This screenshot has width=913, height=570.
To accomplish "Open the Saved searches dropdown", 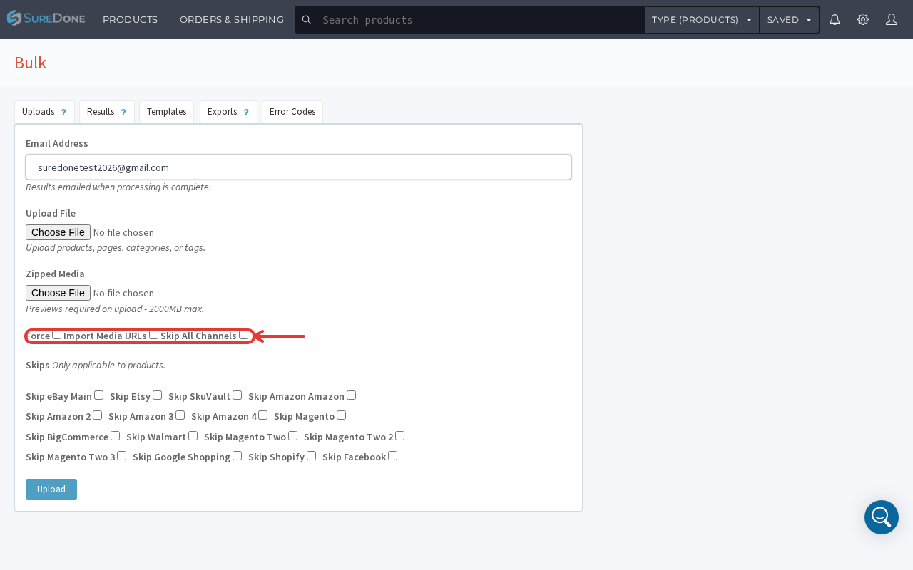I will pos(790,20).
